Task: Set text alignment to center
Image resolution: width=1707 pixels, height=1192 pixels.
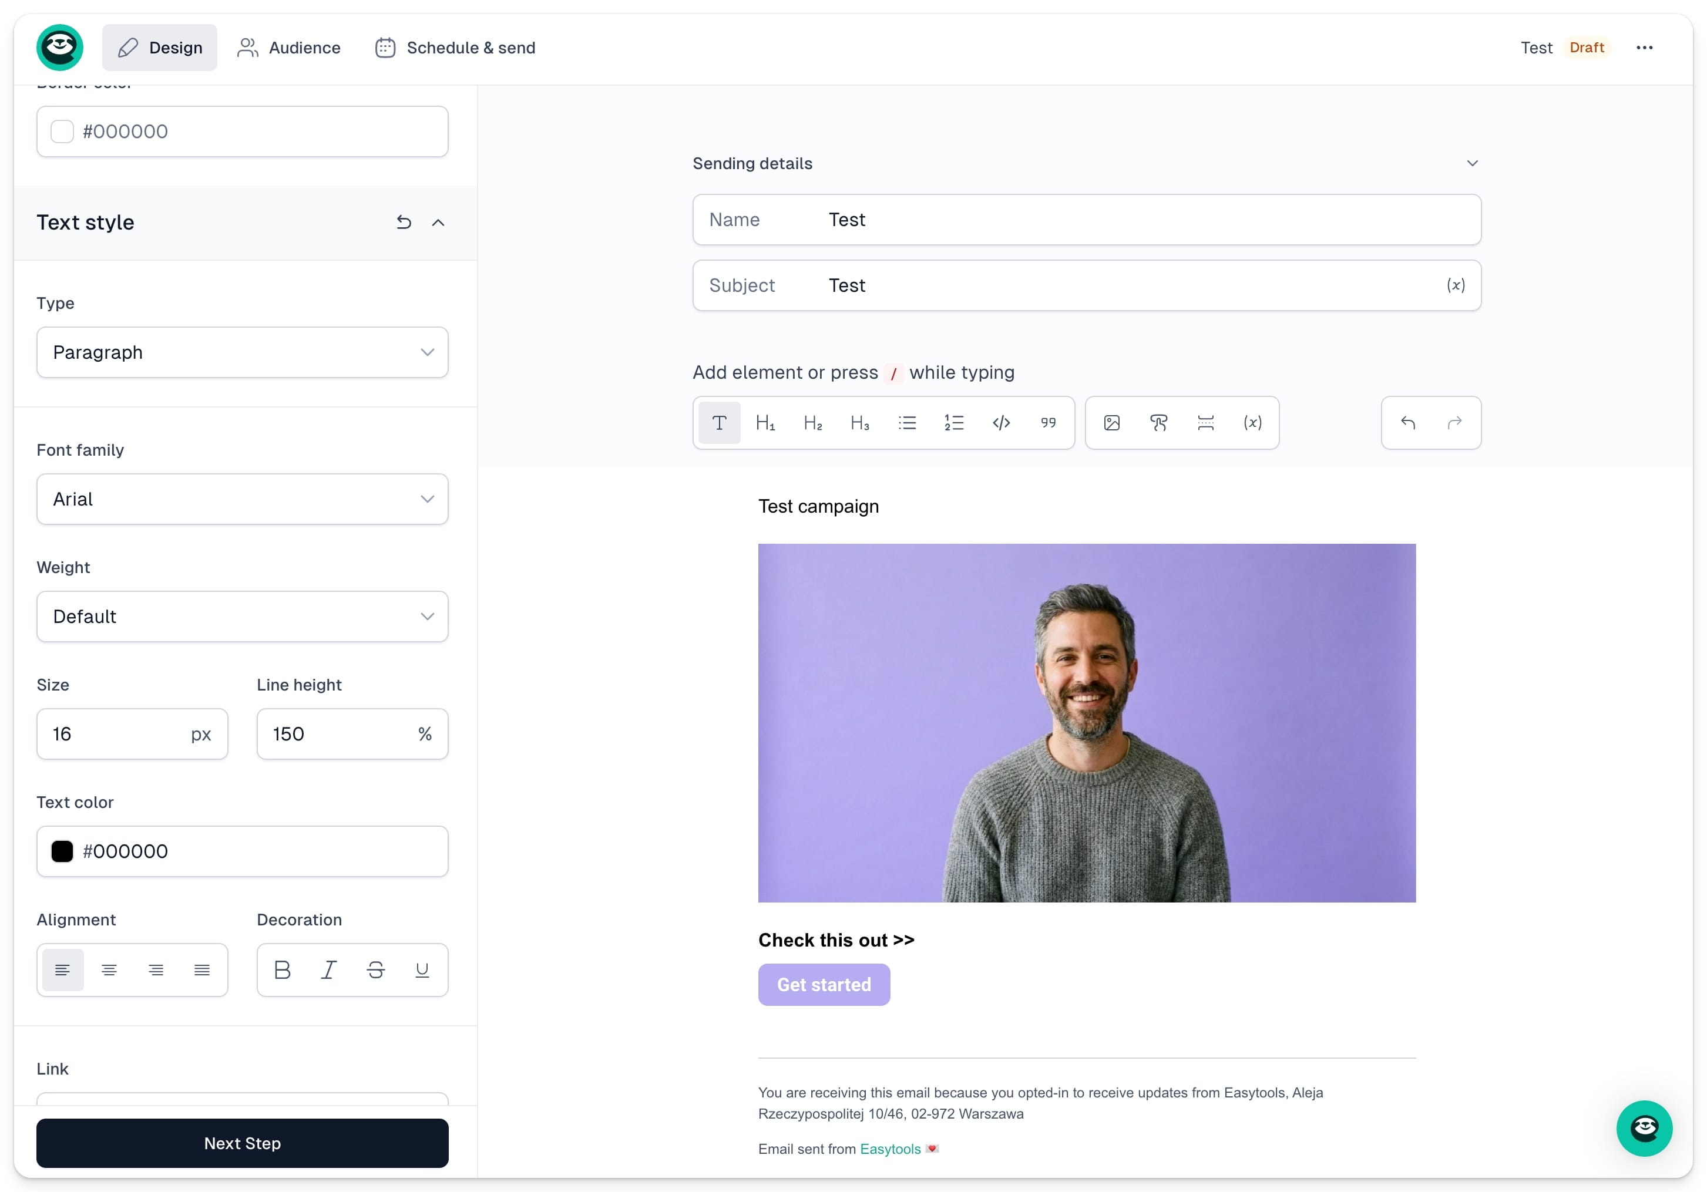Action: pyautogui.click(x=109, y=970)
